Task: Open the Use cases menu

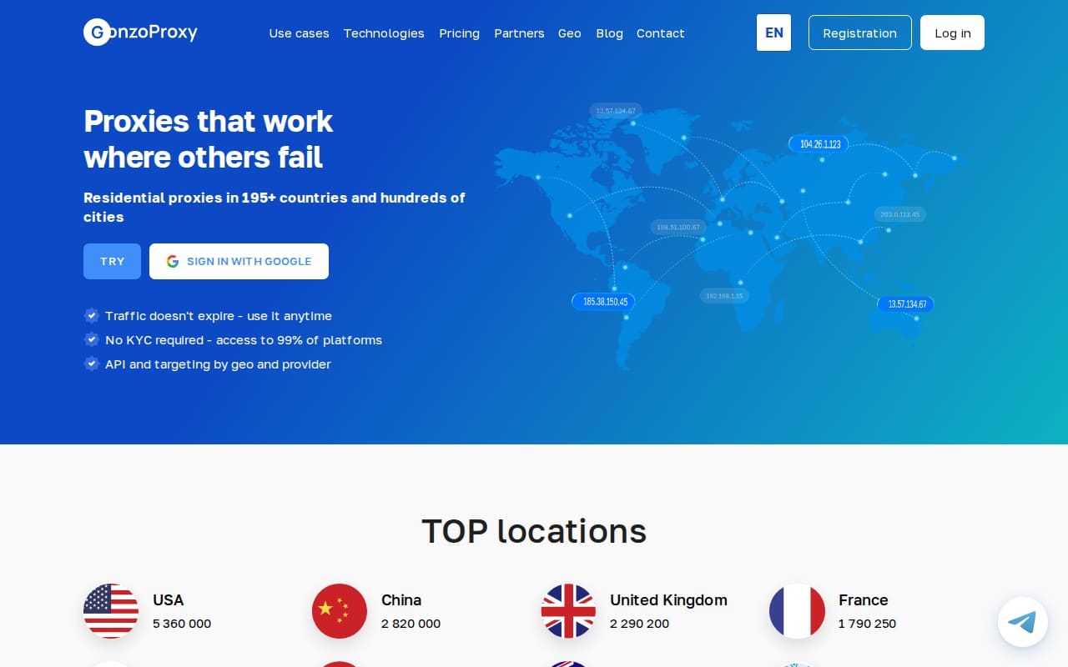Action: pos(299,33)
